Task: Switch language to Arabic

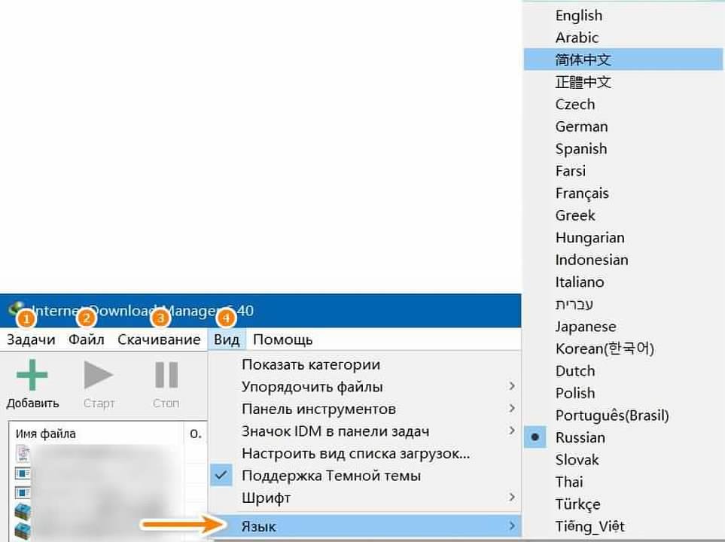Action: click(x=623, y=38)
